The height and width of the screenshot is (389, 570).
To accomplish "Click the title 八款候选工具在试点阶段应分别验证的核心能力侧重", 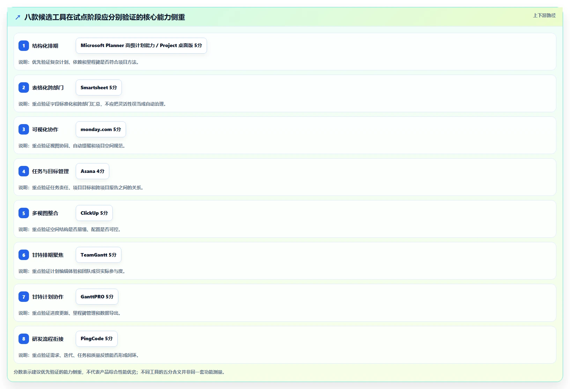I will click(x=105, y=17).
